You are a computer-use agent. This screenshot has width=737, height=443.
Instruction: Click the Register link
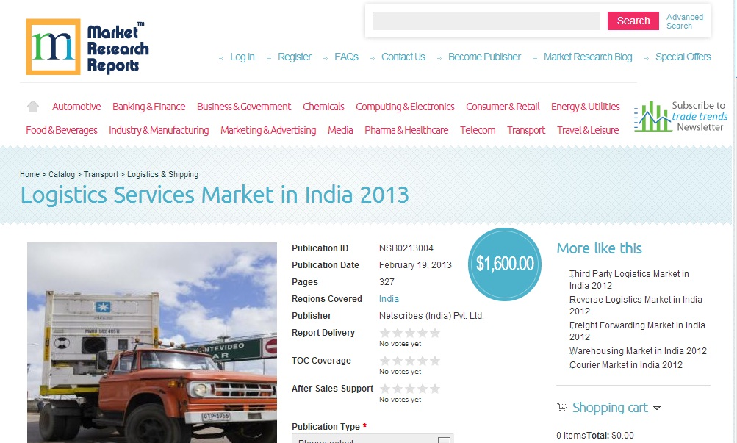pos(295,57)
